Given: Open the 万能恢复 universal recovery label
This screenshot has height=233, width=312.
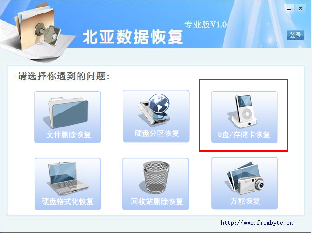Looking at the screenshot, I should tap(245, 201).
